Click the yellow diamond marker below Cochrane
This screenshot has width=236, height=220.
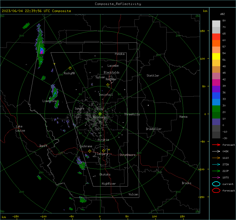point(90,151)
